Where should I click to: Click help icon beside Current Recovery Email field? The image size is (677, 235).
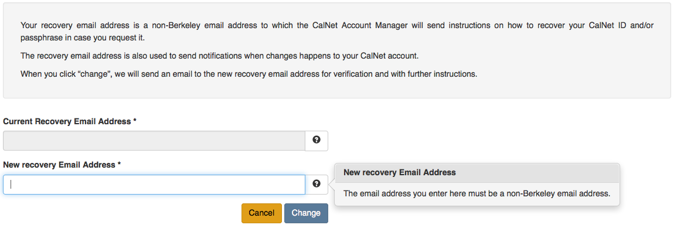[x=317, y=141]
